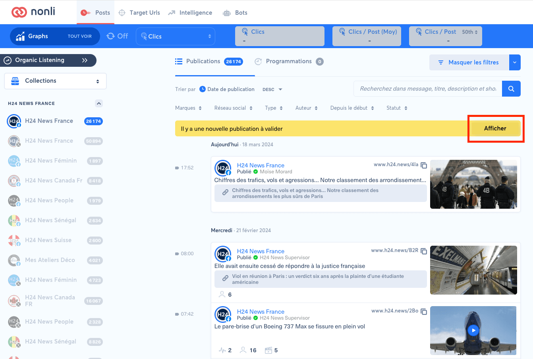Open the Auteur filter dropdown

pyautogui.click(x=307, y=108)
